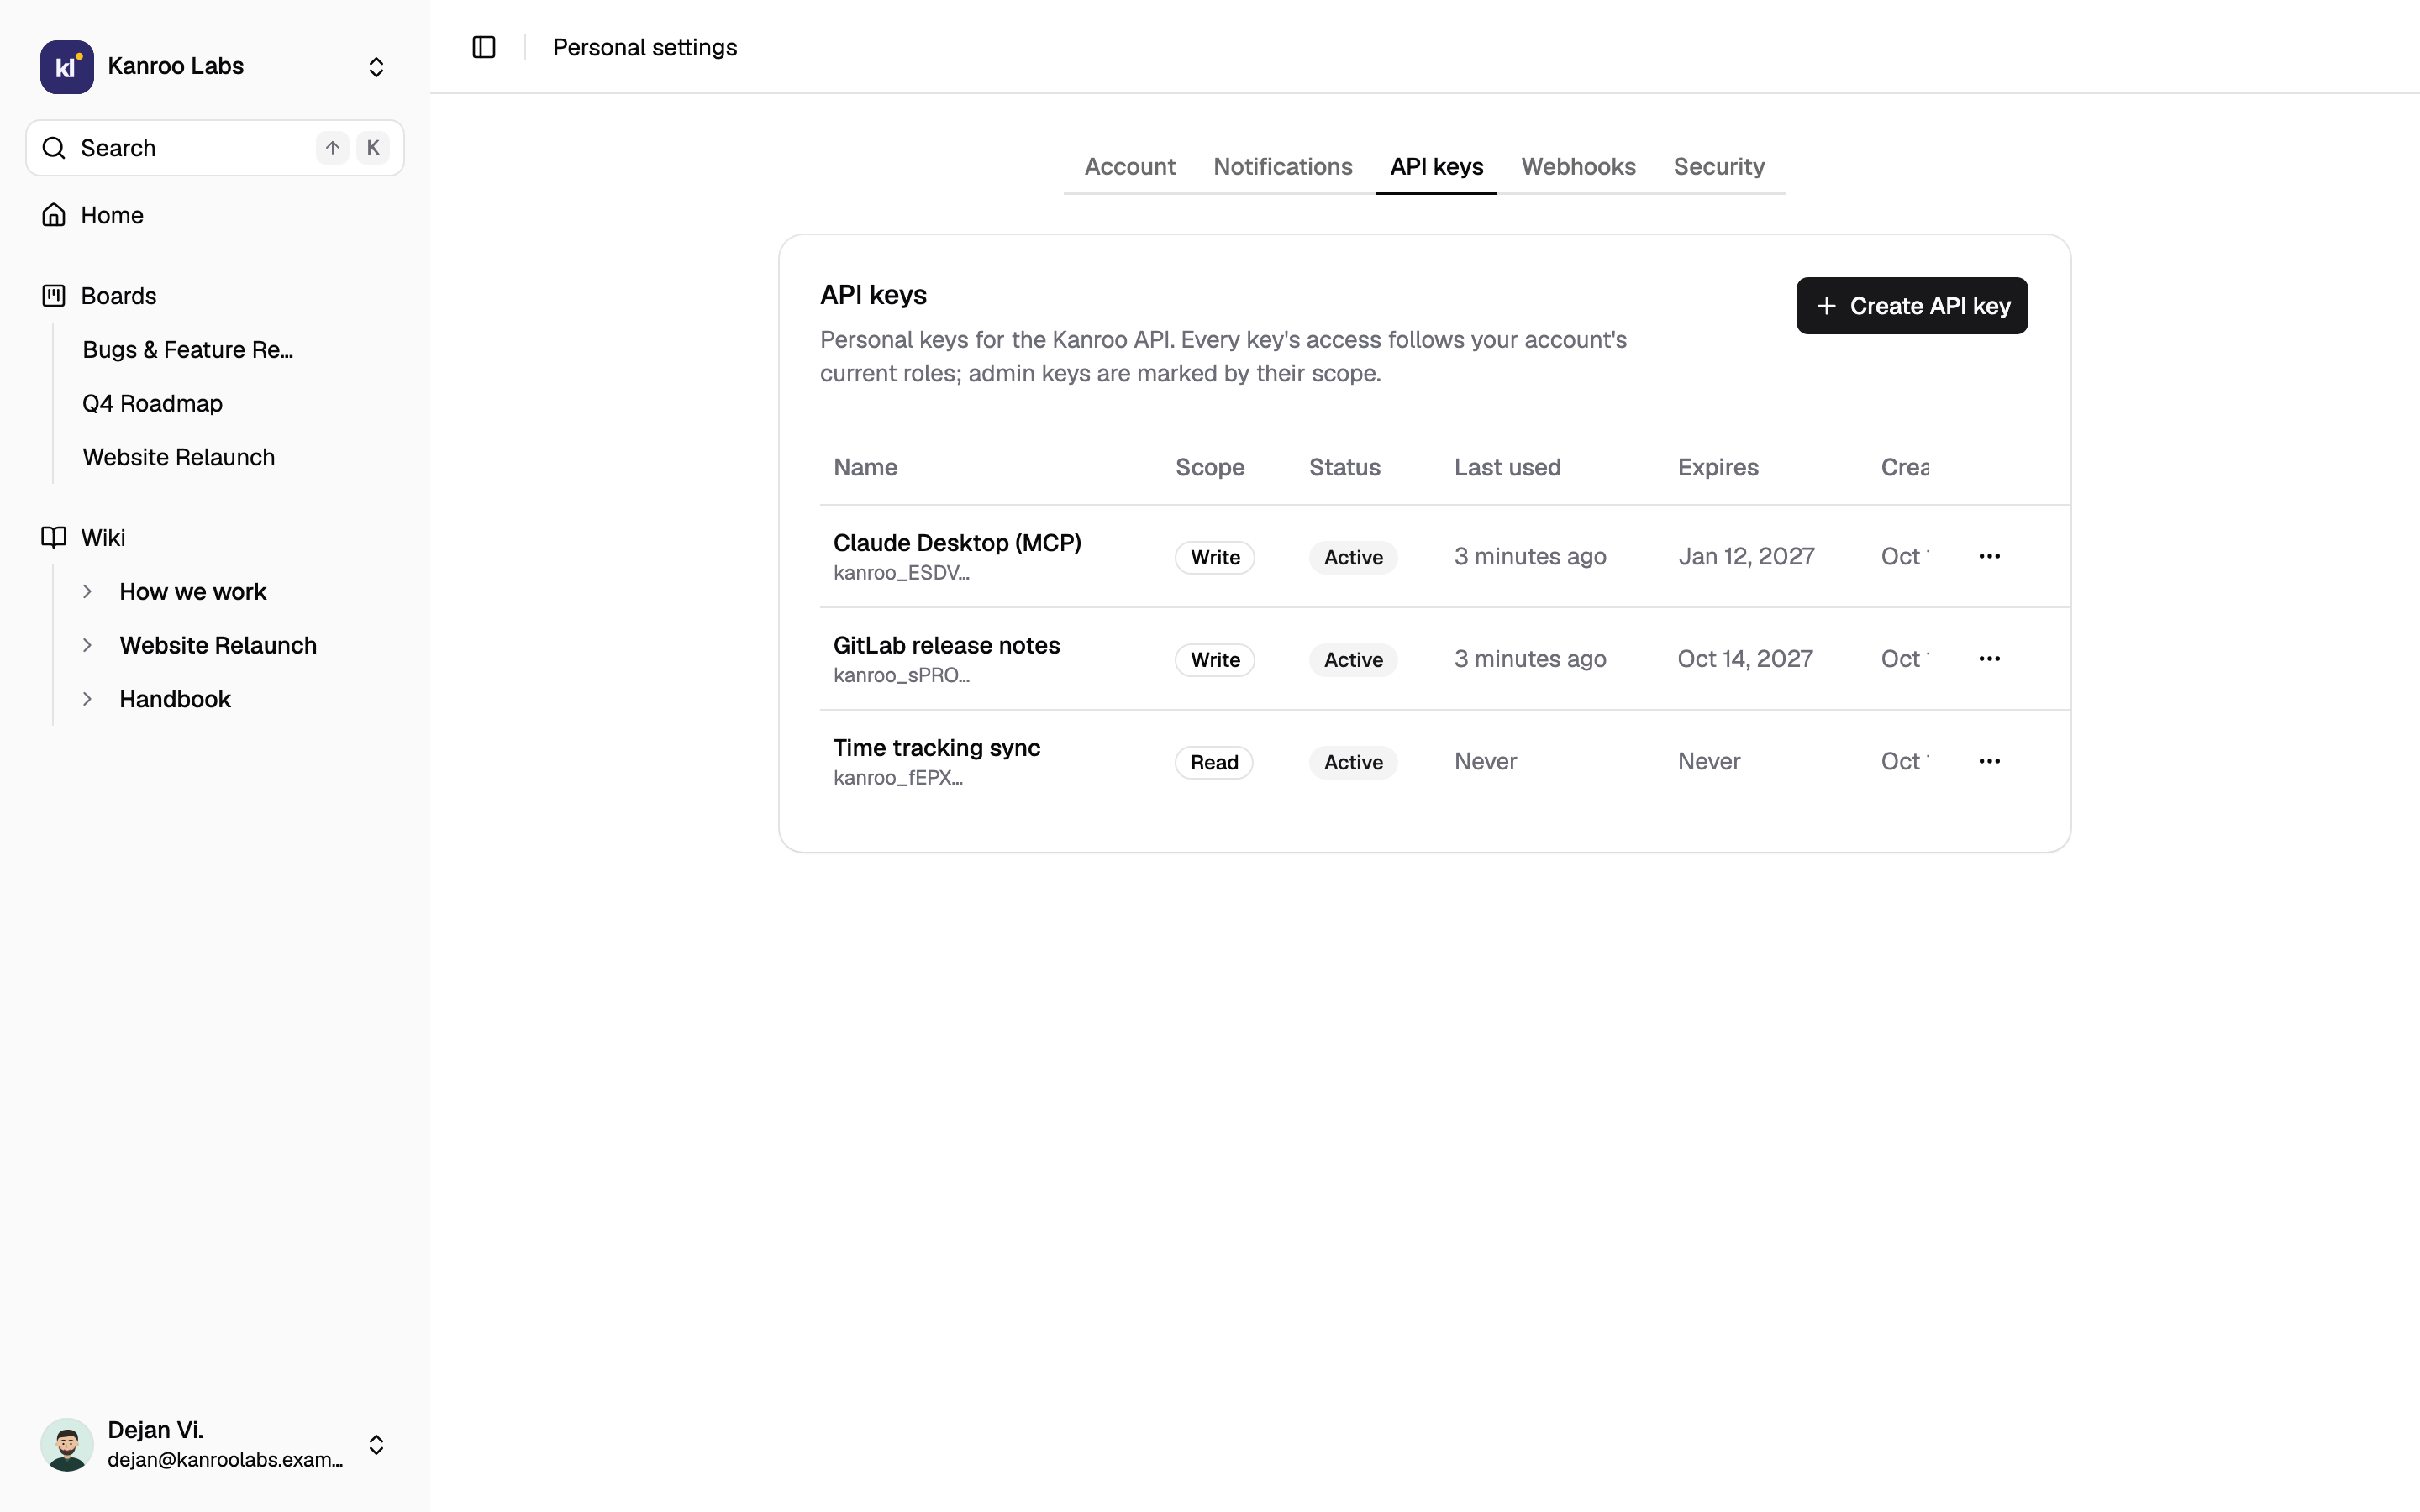2420x1512 pixels.
Task: Open the user account menu chevrons
Action: pyautogui.click(x=376, y=1444)
